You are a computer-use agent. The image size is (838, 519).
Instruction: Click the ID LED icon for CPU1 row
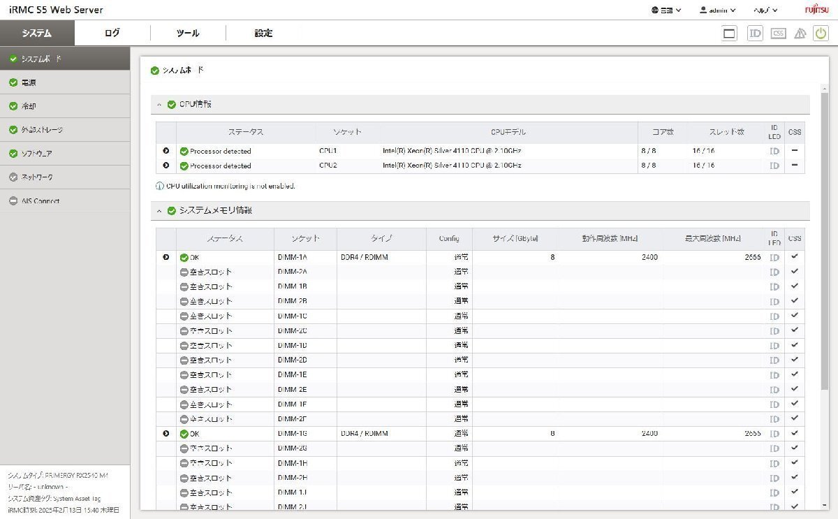pos(774,151)
